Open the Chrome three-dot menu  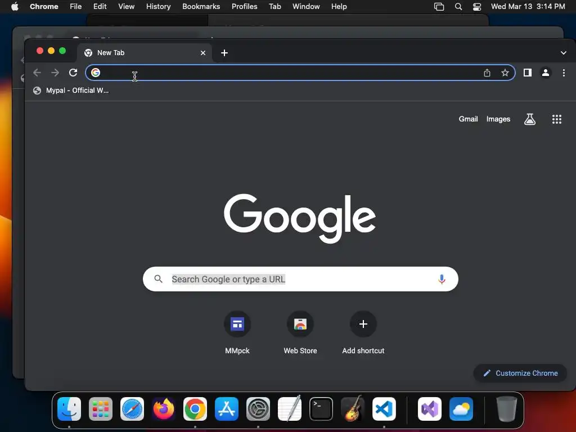(564, 73)
